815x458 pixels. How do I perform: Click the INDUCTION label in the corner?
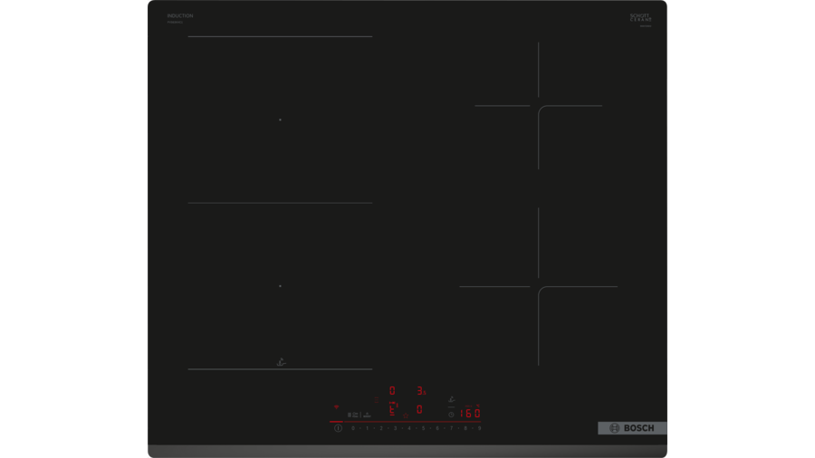179,16
